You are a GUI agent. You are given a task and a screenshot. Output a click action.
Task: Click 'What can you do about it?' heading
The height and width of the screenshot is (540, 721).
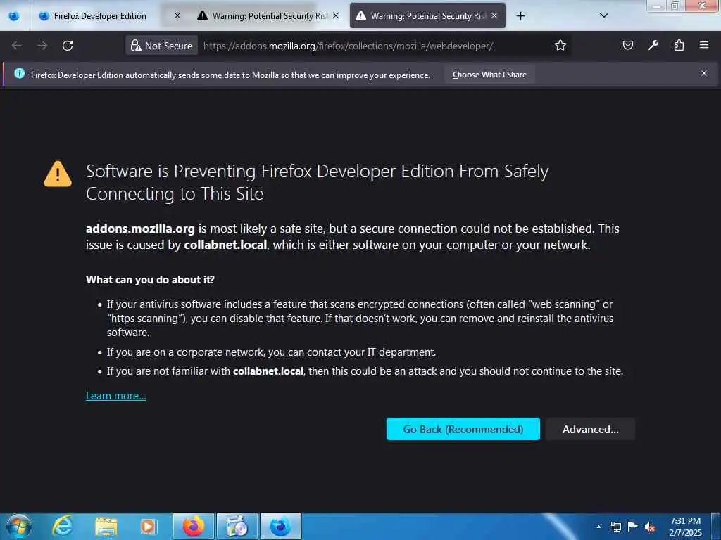(x=151, y=280)
